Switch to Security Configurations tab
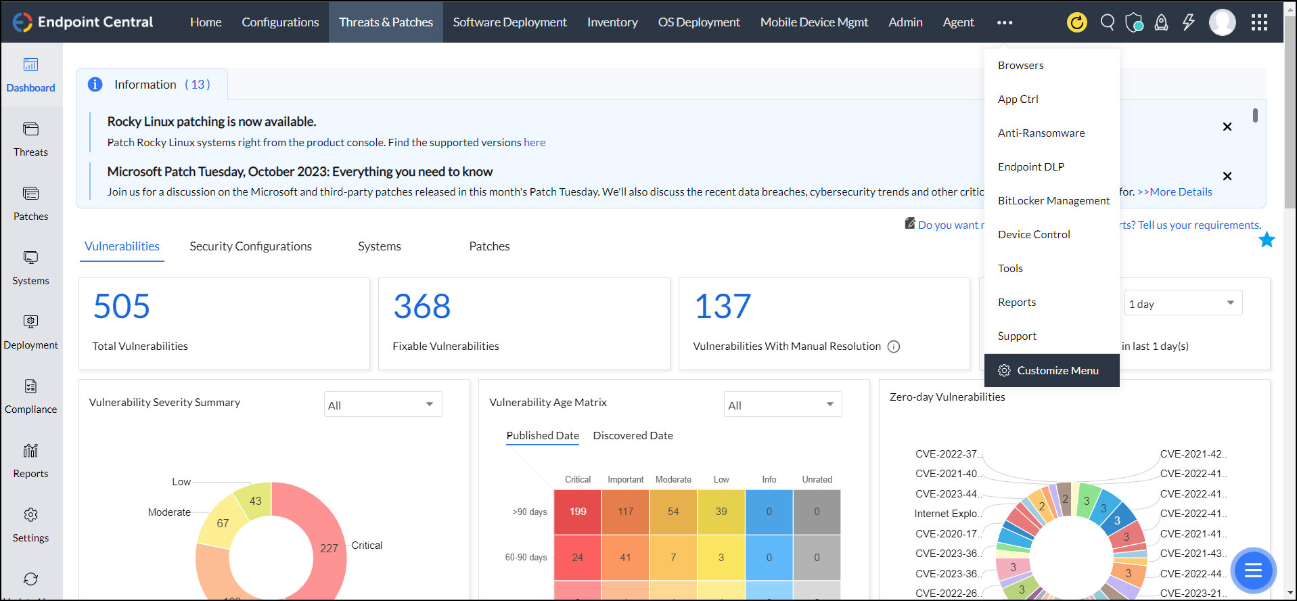The height and width of the screenshot is (601, 1297). click(250, 246)
